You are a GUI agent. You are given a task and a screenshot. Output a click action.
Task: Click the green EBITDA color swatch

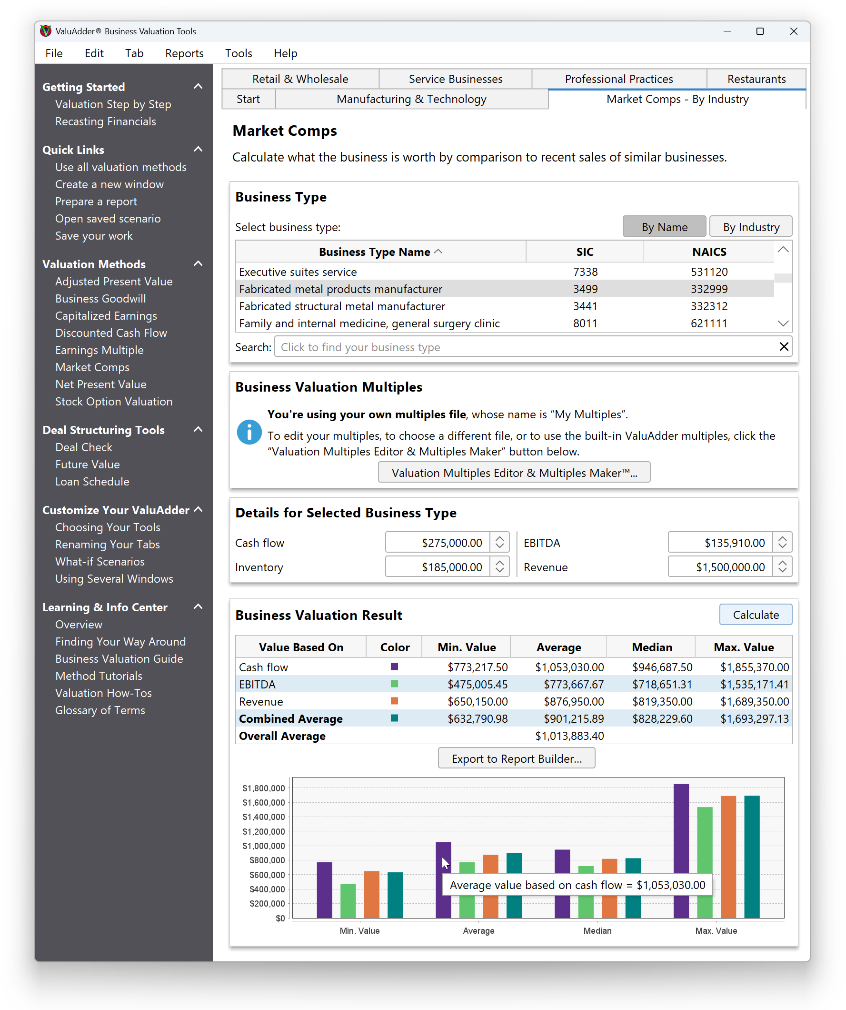coord(394,684)
